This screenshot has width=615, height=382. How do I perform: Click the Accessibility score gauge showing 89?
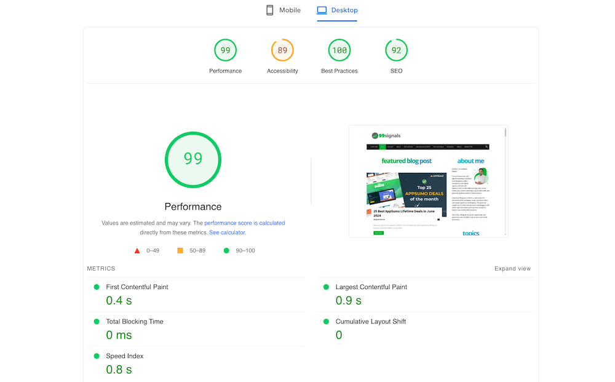pos(282,50)
